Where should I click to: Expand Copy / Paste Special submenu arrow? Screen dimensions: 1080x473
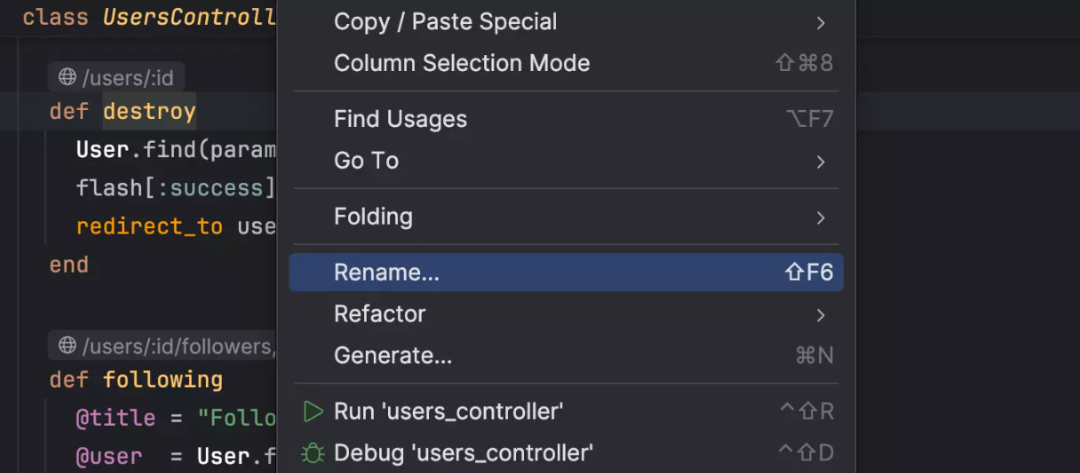coord(821,22)
